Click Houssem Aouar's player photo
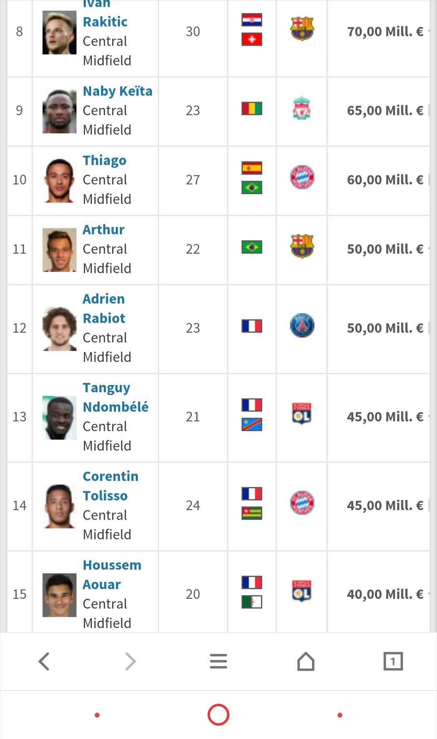 pyautogui.click(x=59, y=595)
